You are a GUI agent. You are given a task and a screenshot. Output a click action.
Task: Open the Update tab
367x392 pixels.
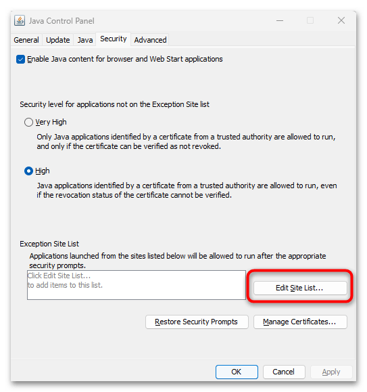pos(58,40)
